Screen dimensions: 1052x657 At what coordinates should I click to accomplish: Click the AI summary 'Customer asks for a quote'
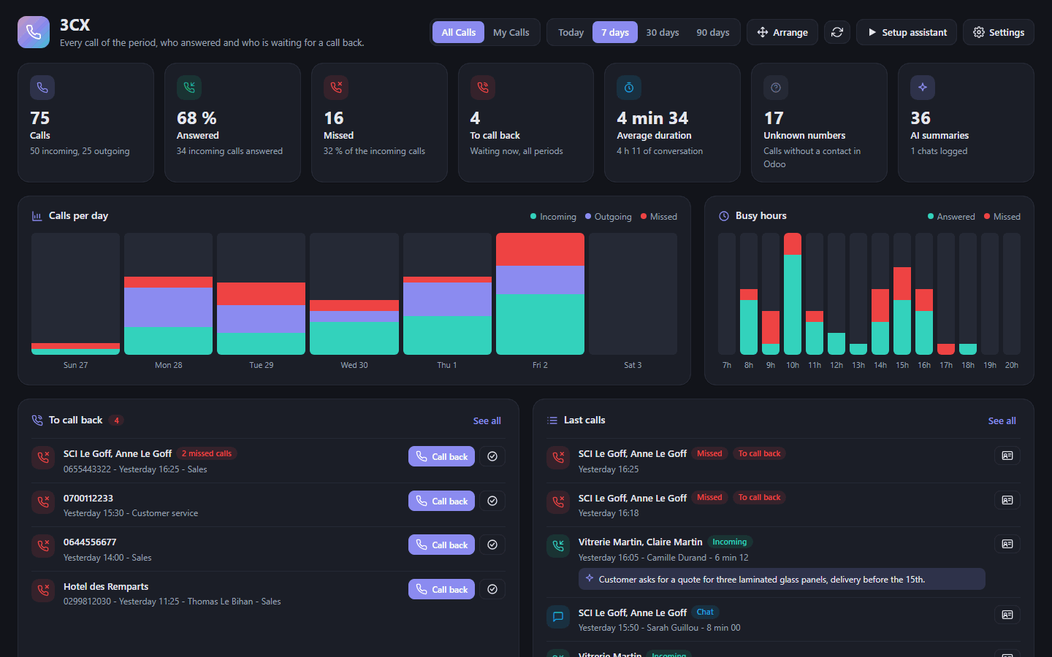[x=782, y=579]
